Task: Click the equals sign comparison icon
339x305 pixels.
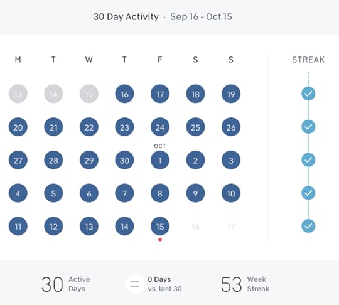Action: tap(134, 284)
